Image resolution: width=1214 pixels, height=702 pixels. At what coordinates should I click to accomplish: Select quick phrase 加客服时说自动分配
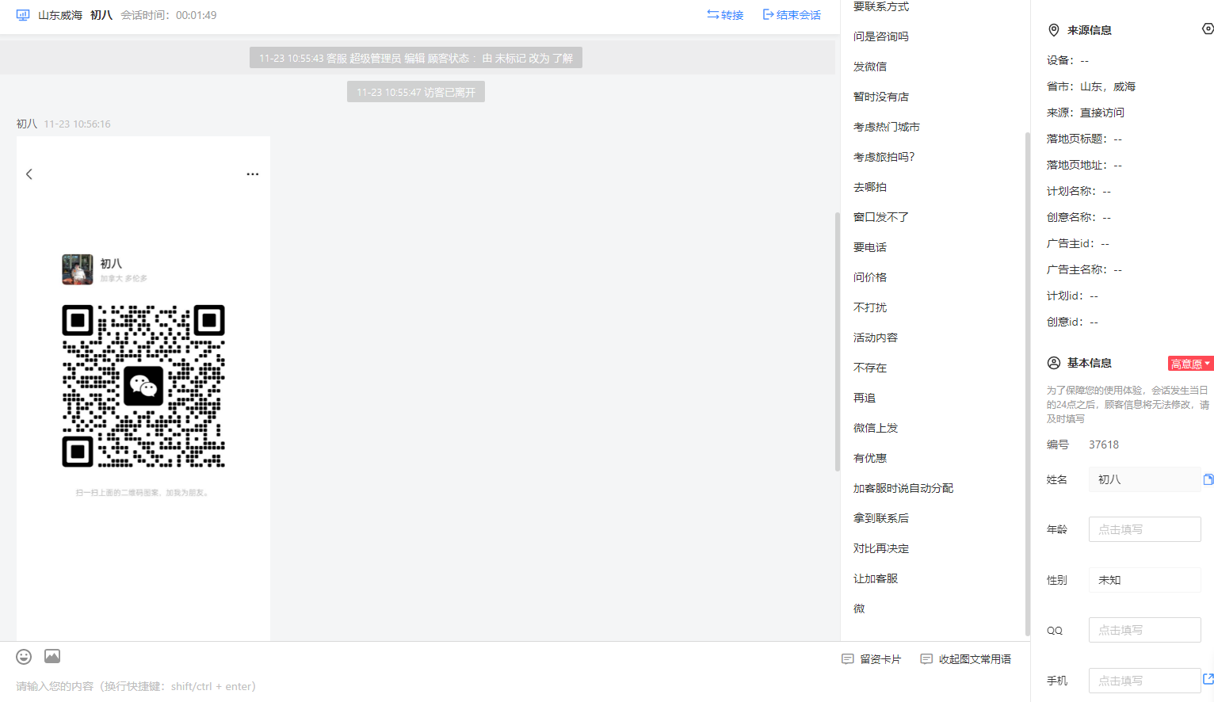coord(903,488)
